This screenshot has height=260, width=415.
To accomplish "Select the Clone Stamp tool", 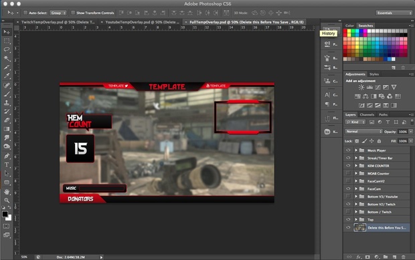I will (7, 103).
